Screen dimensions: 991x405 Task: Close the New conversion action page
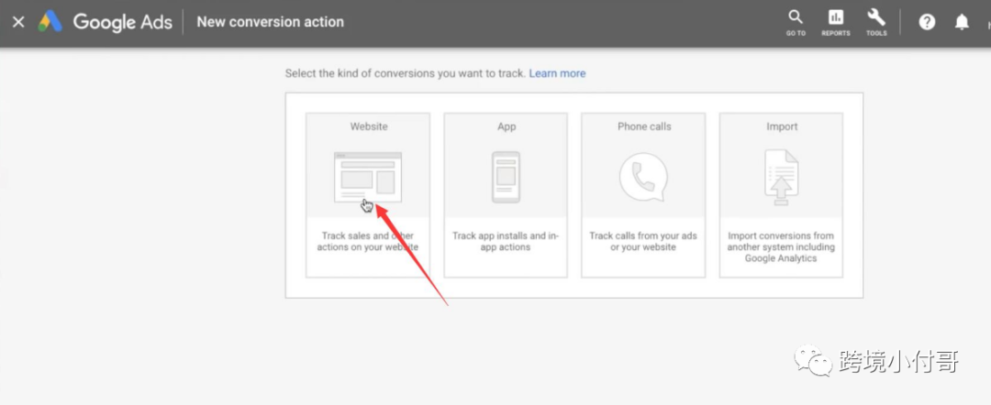click(18, 22)
